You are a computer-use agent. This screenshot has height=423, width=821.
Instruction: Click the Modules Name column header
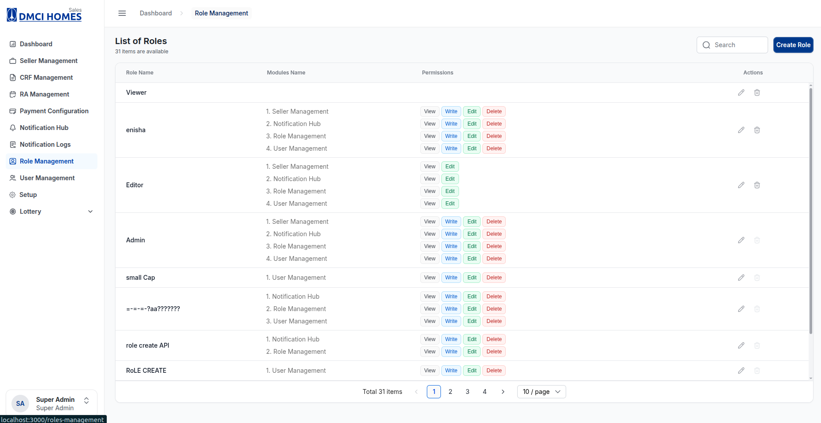tap(286, 73)
